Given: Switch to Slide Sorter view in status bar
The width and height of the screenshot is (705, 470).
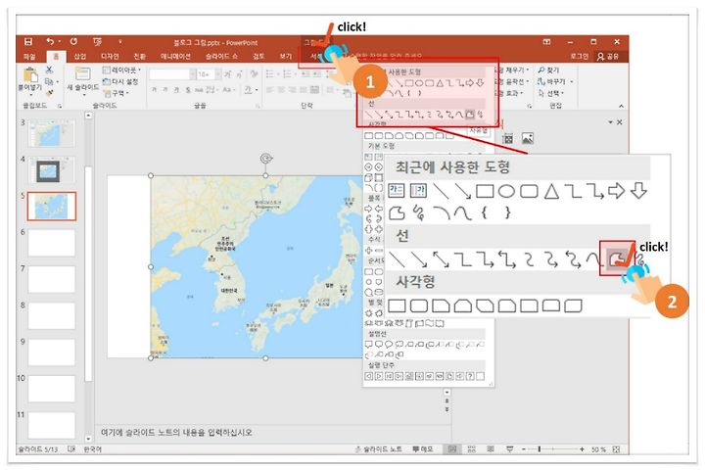Looking at the screenshot, I should click(x=471, y=448).
